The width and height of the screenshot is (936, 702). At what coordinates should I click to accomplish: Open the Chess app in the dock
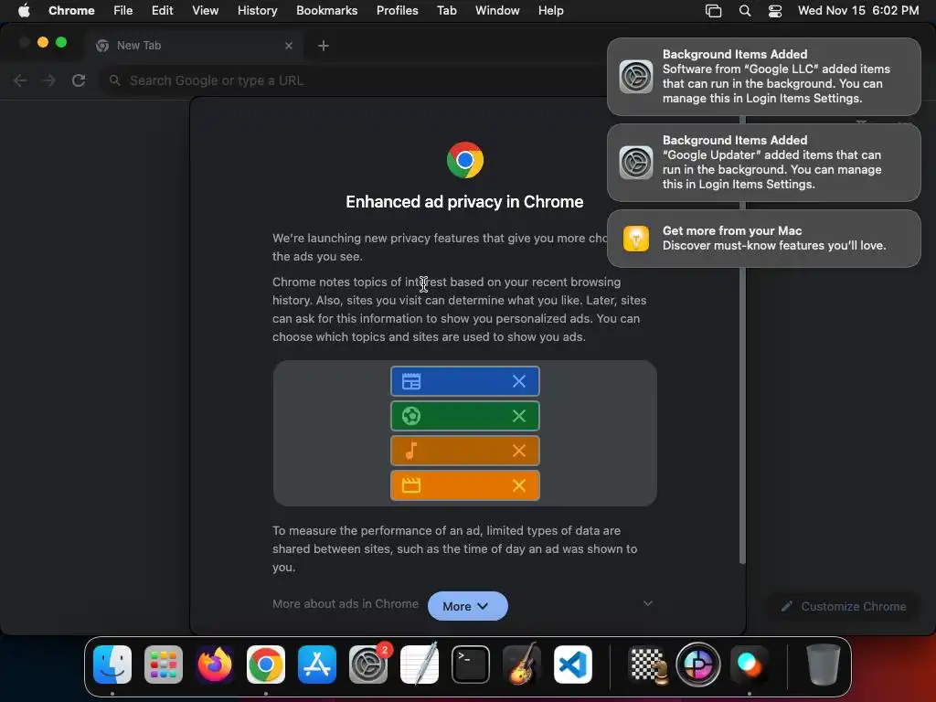(647, 665)
